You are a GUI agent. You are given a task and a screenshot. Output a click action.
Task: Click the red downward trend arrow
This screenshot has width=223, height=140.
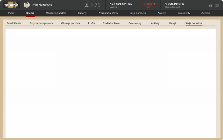click(154, 4)
